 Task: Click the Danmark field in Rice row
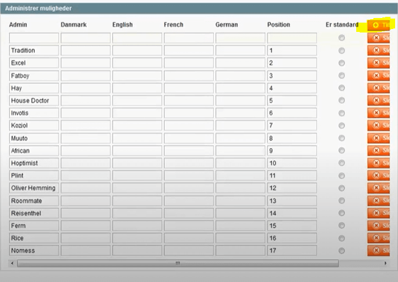(85, 238)
